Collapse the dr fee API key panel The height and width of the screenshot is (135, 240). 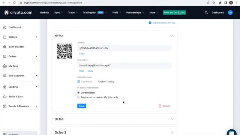pos(172,36)
